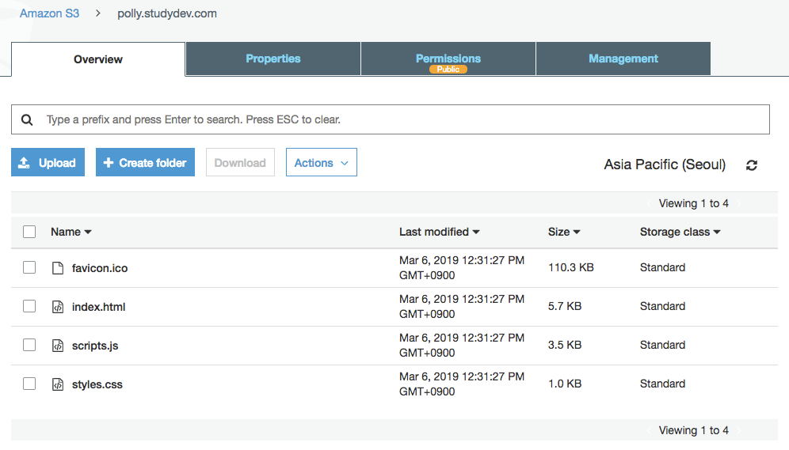The height and width of the screenshot is (450, 789).
Task: Open the Actions dropdown menu
Action: 322,162
